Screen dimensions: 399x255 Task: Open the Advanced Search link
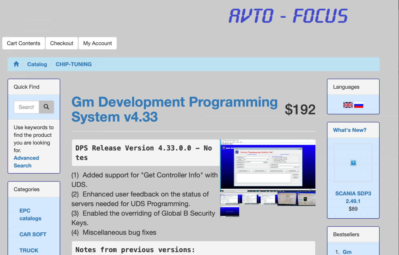point(26,162)
